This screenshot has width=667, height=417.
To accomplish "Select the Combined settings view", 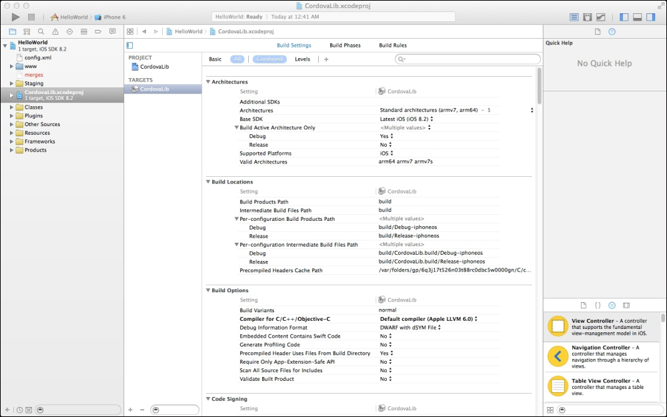I will (269, 59).
